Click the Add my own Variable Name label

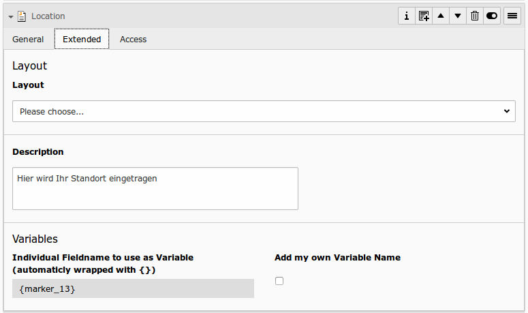tap(337, 258)
